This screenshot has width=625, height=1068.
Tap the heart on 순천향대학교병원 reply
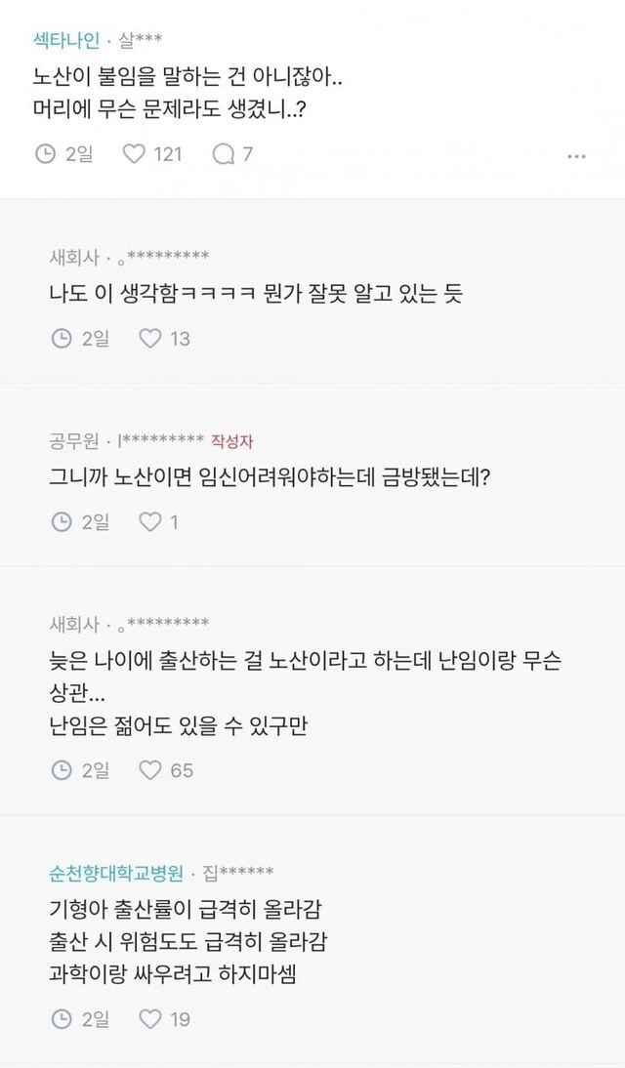tap(150, 1019)
